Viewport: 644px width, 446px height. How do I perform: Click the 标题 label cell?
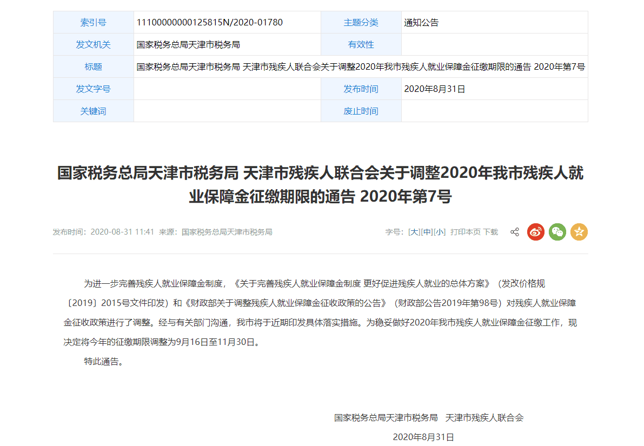pos(93,67)
